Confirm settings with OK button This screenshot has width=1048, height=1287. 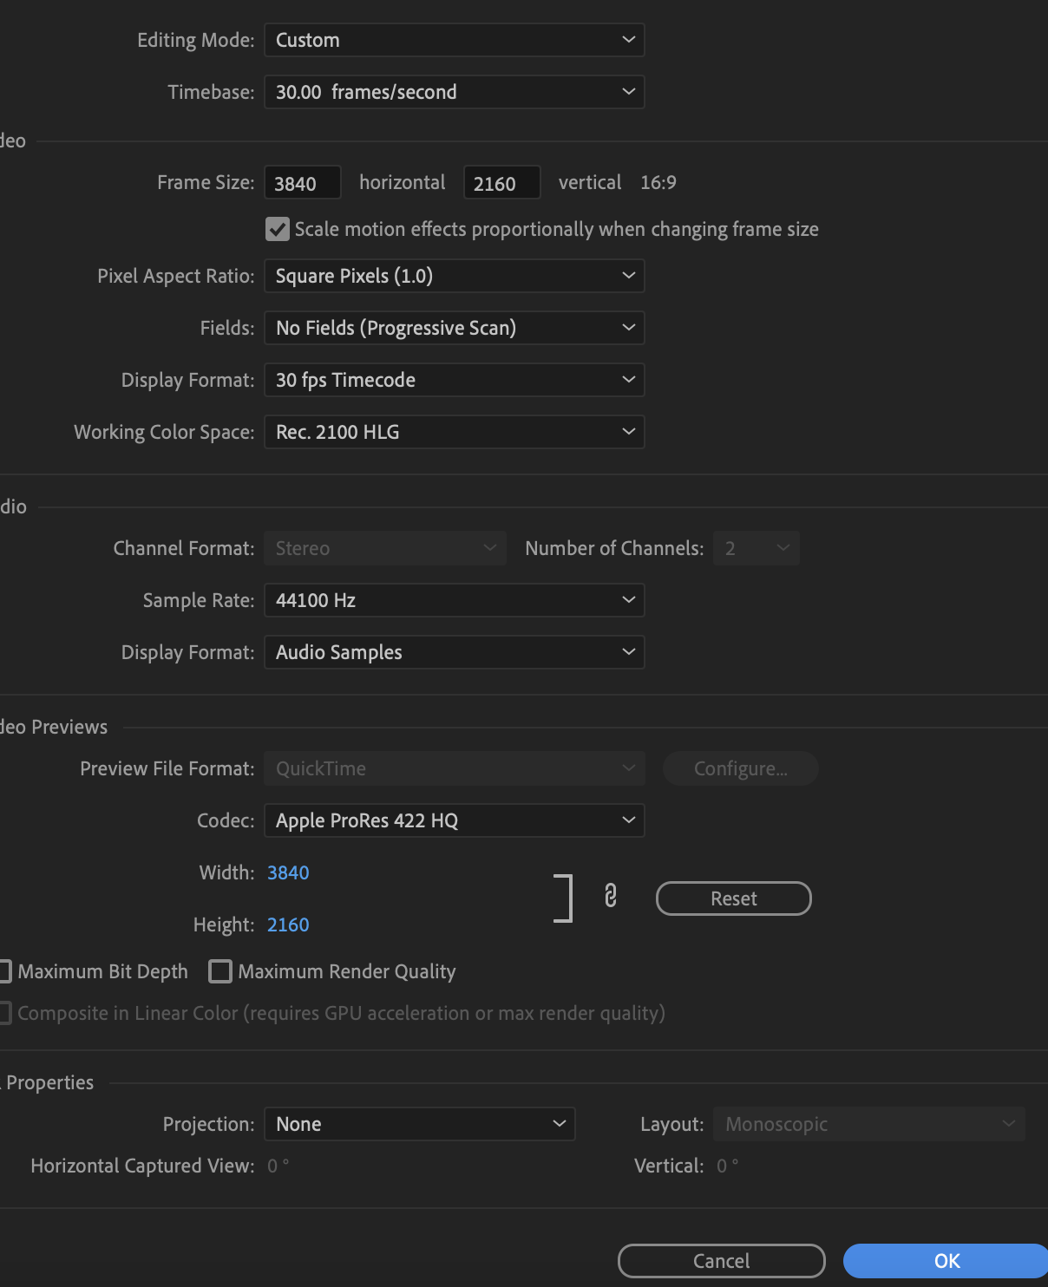click(x=946, y=1261)
